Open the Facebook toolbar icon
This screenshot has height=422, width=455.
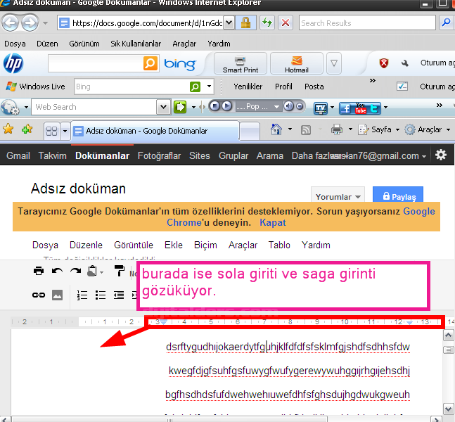coord(345,108)
